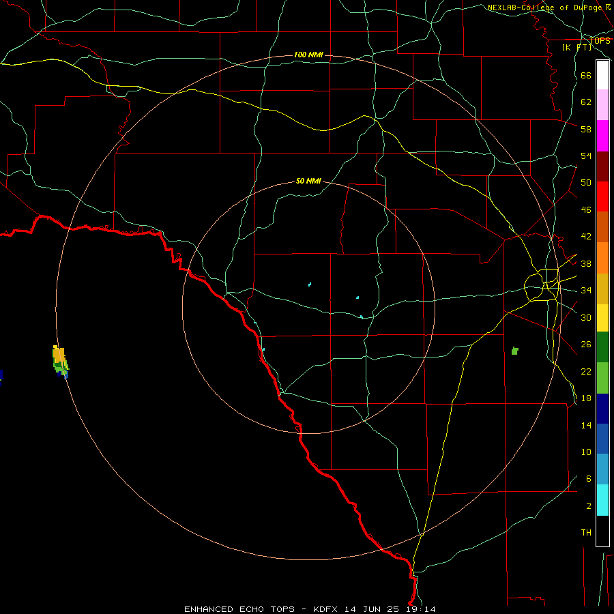Click the small light green echo in the east
The width and height of the screenshot is (614, 614).
(x=515, y=351)
